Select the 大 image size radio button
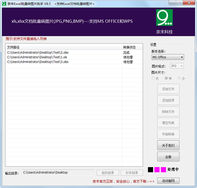Viewport: 197px width, 188px height. pos(153,78)
